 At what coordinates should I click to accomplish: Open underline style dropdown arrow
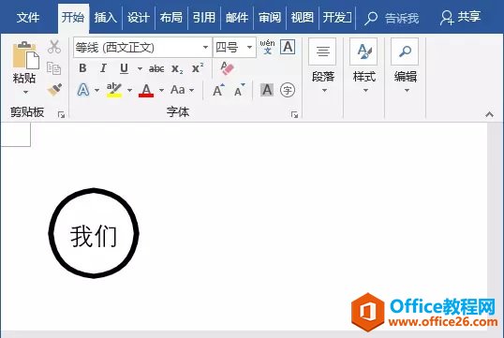point(140,68)
